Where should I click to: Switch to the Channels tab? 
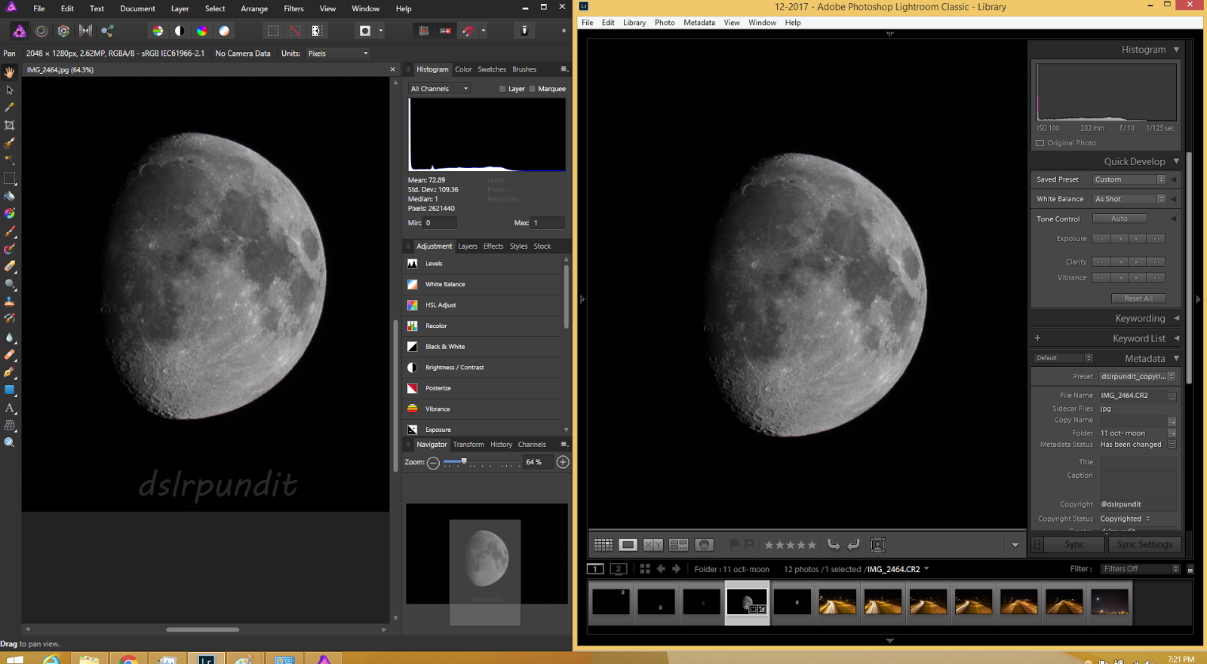(532, 445)
